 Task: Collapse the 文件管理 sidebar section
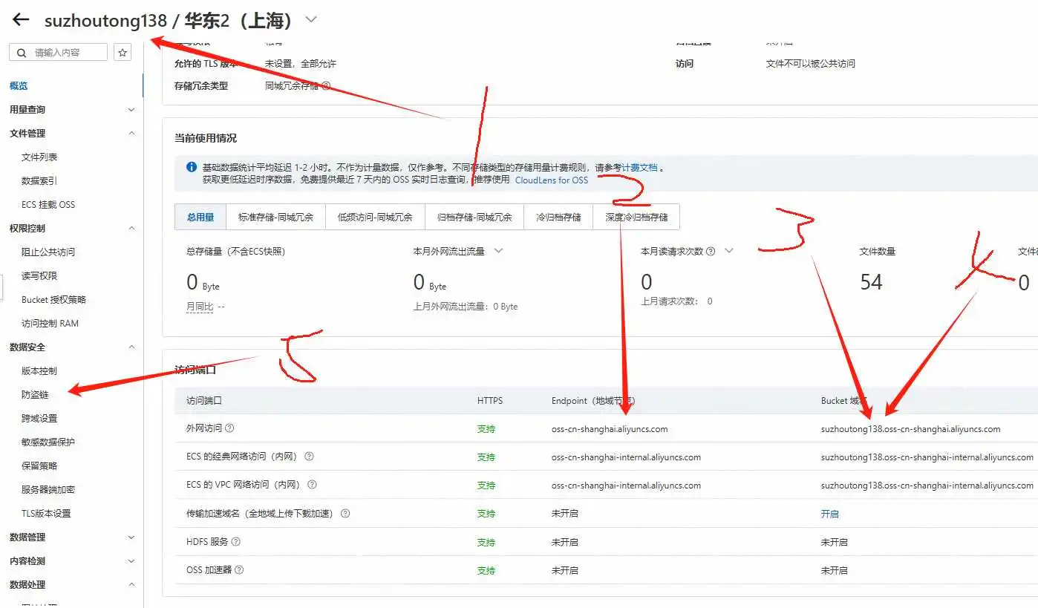coord(131,134)
